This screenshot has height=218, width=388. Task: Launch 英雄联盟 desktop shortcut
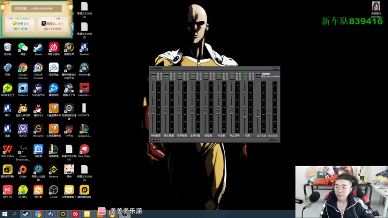pyautogui.click(x=53, y=151)
